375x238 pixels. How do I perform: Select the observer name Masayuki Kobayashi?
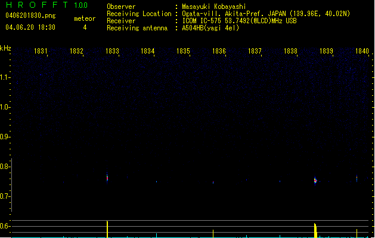(214, 7)
